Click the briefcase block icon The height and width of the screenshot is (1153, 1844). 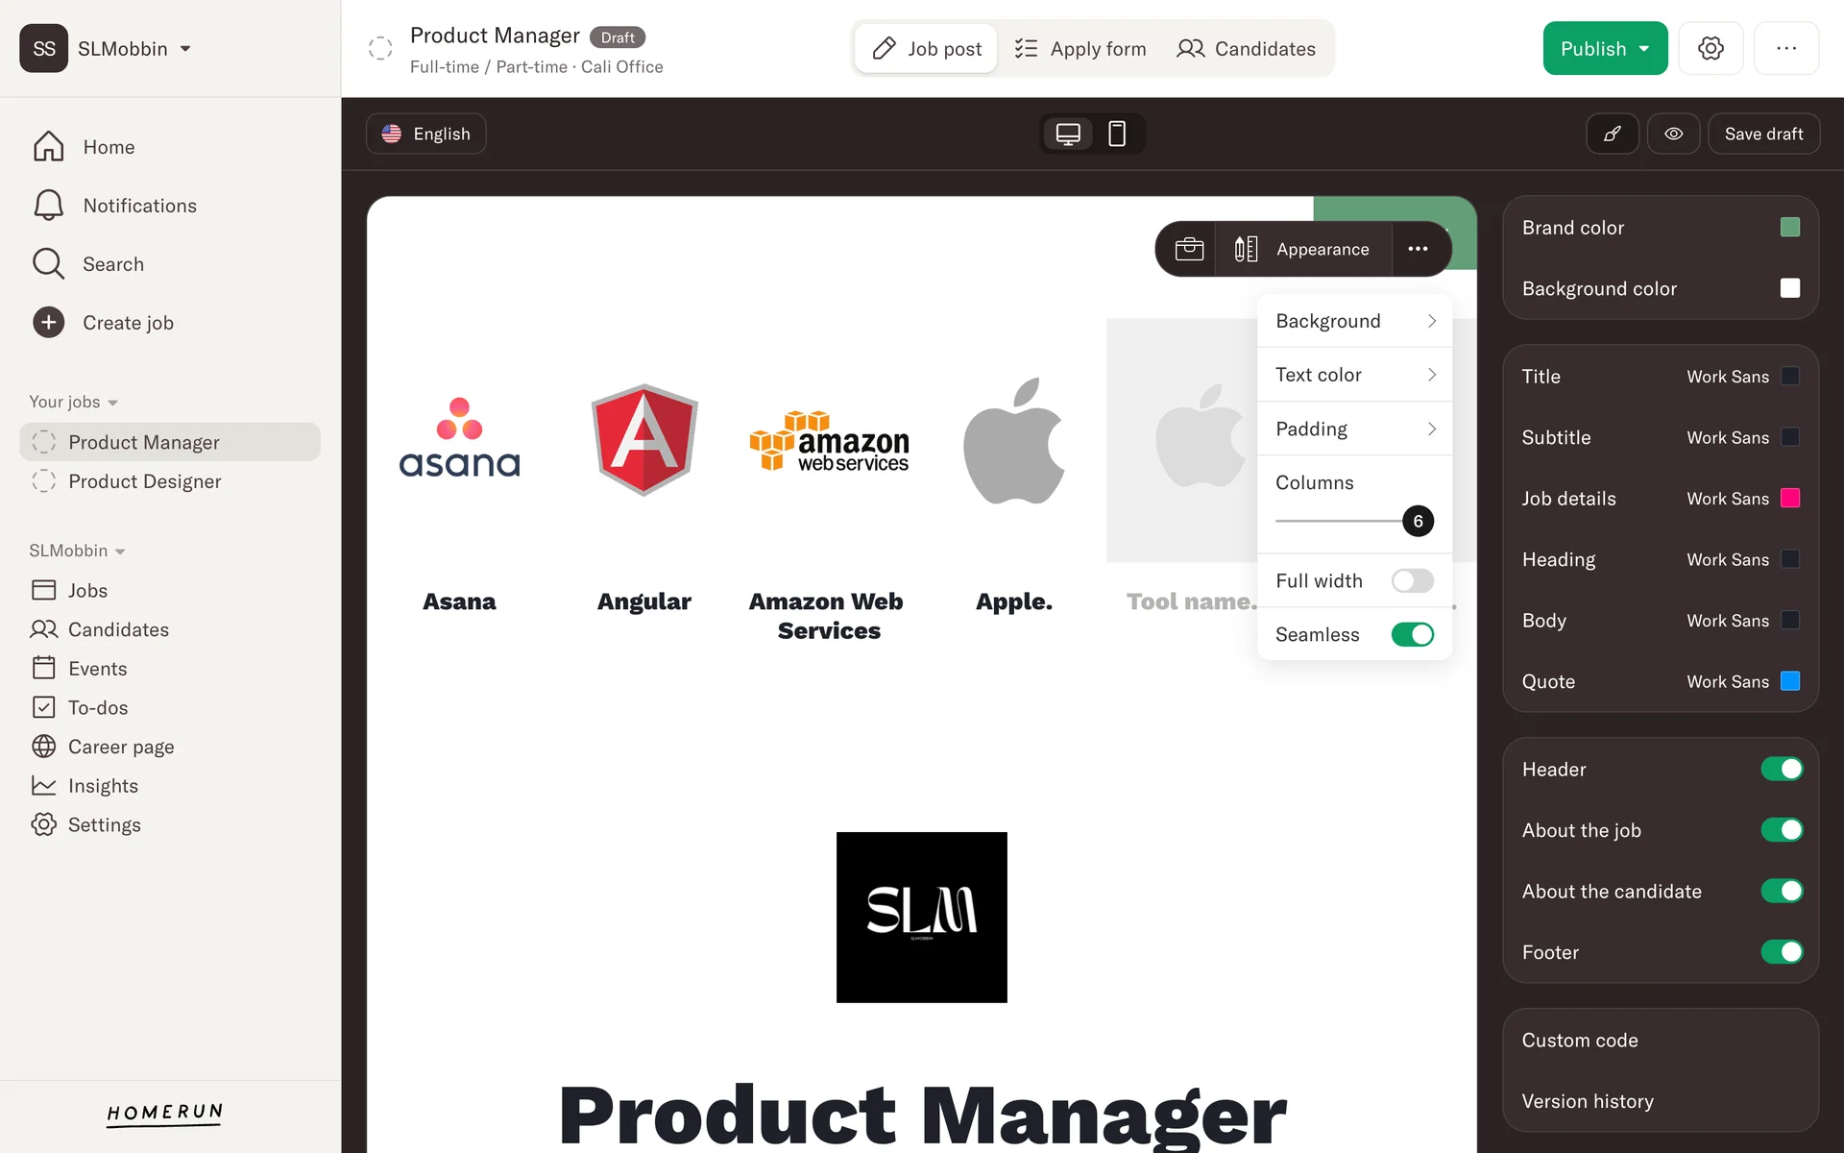1189,249
